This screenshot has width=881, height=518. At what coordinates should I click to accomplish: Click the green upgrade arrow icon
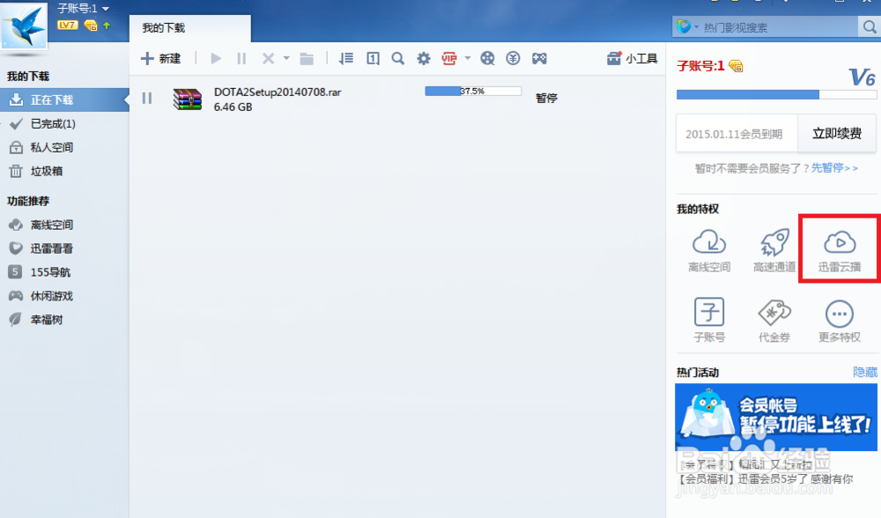click(x=107, y=26)
